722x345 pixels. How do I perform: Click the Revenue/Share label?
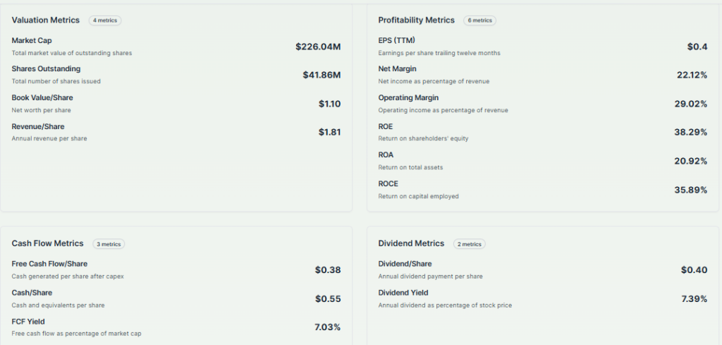(x=37, y=127)
